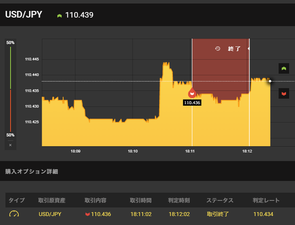Viewport: 295px width, 225px height.
Task: Close the 50% sentiment gauge
Action: tap(10, 145)
